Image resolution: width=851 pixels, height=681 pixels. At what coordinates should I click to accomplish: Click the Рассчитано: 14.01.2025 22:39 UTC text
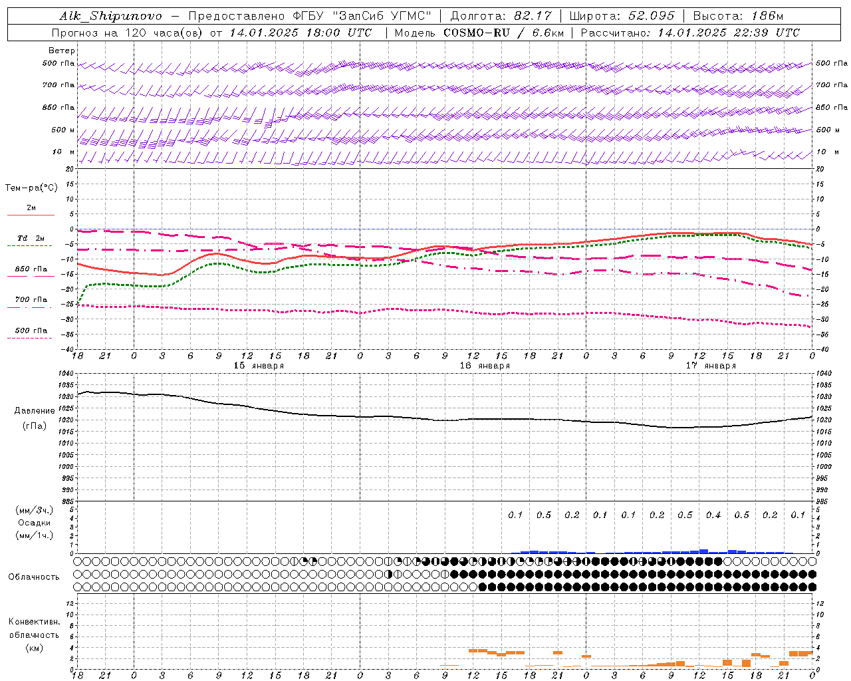pos(690,33)
